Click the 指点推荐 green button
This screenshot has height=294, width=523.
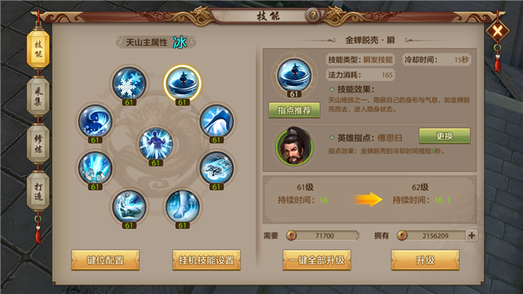(294, 110)
